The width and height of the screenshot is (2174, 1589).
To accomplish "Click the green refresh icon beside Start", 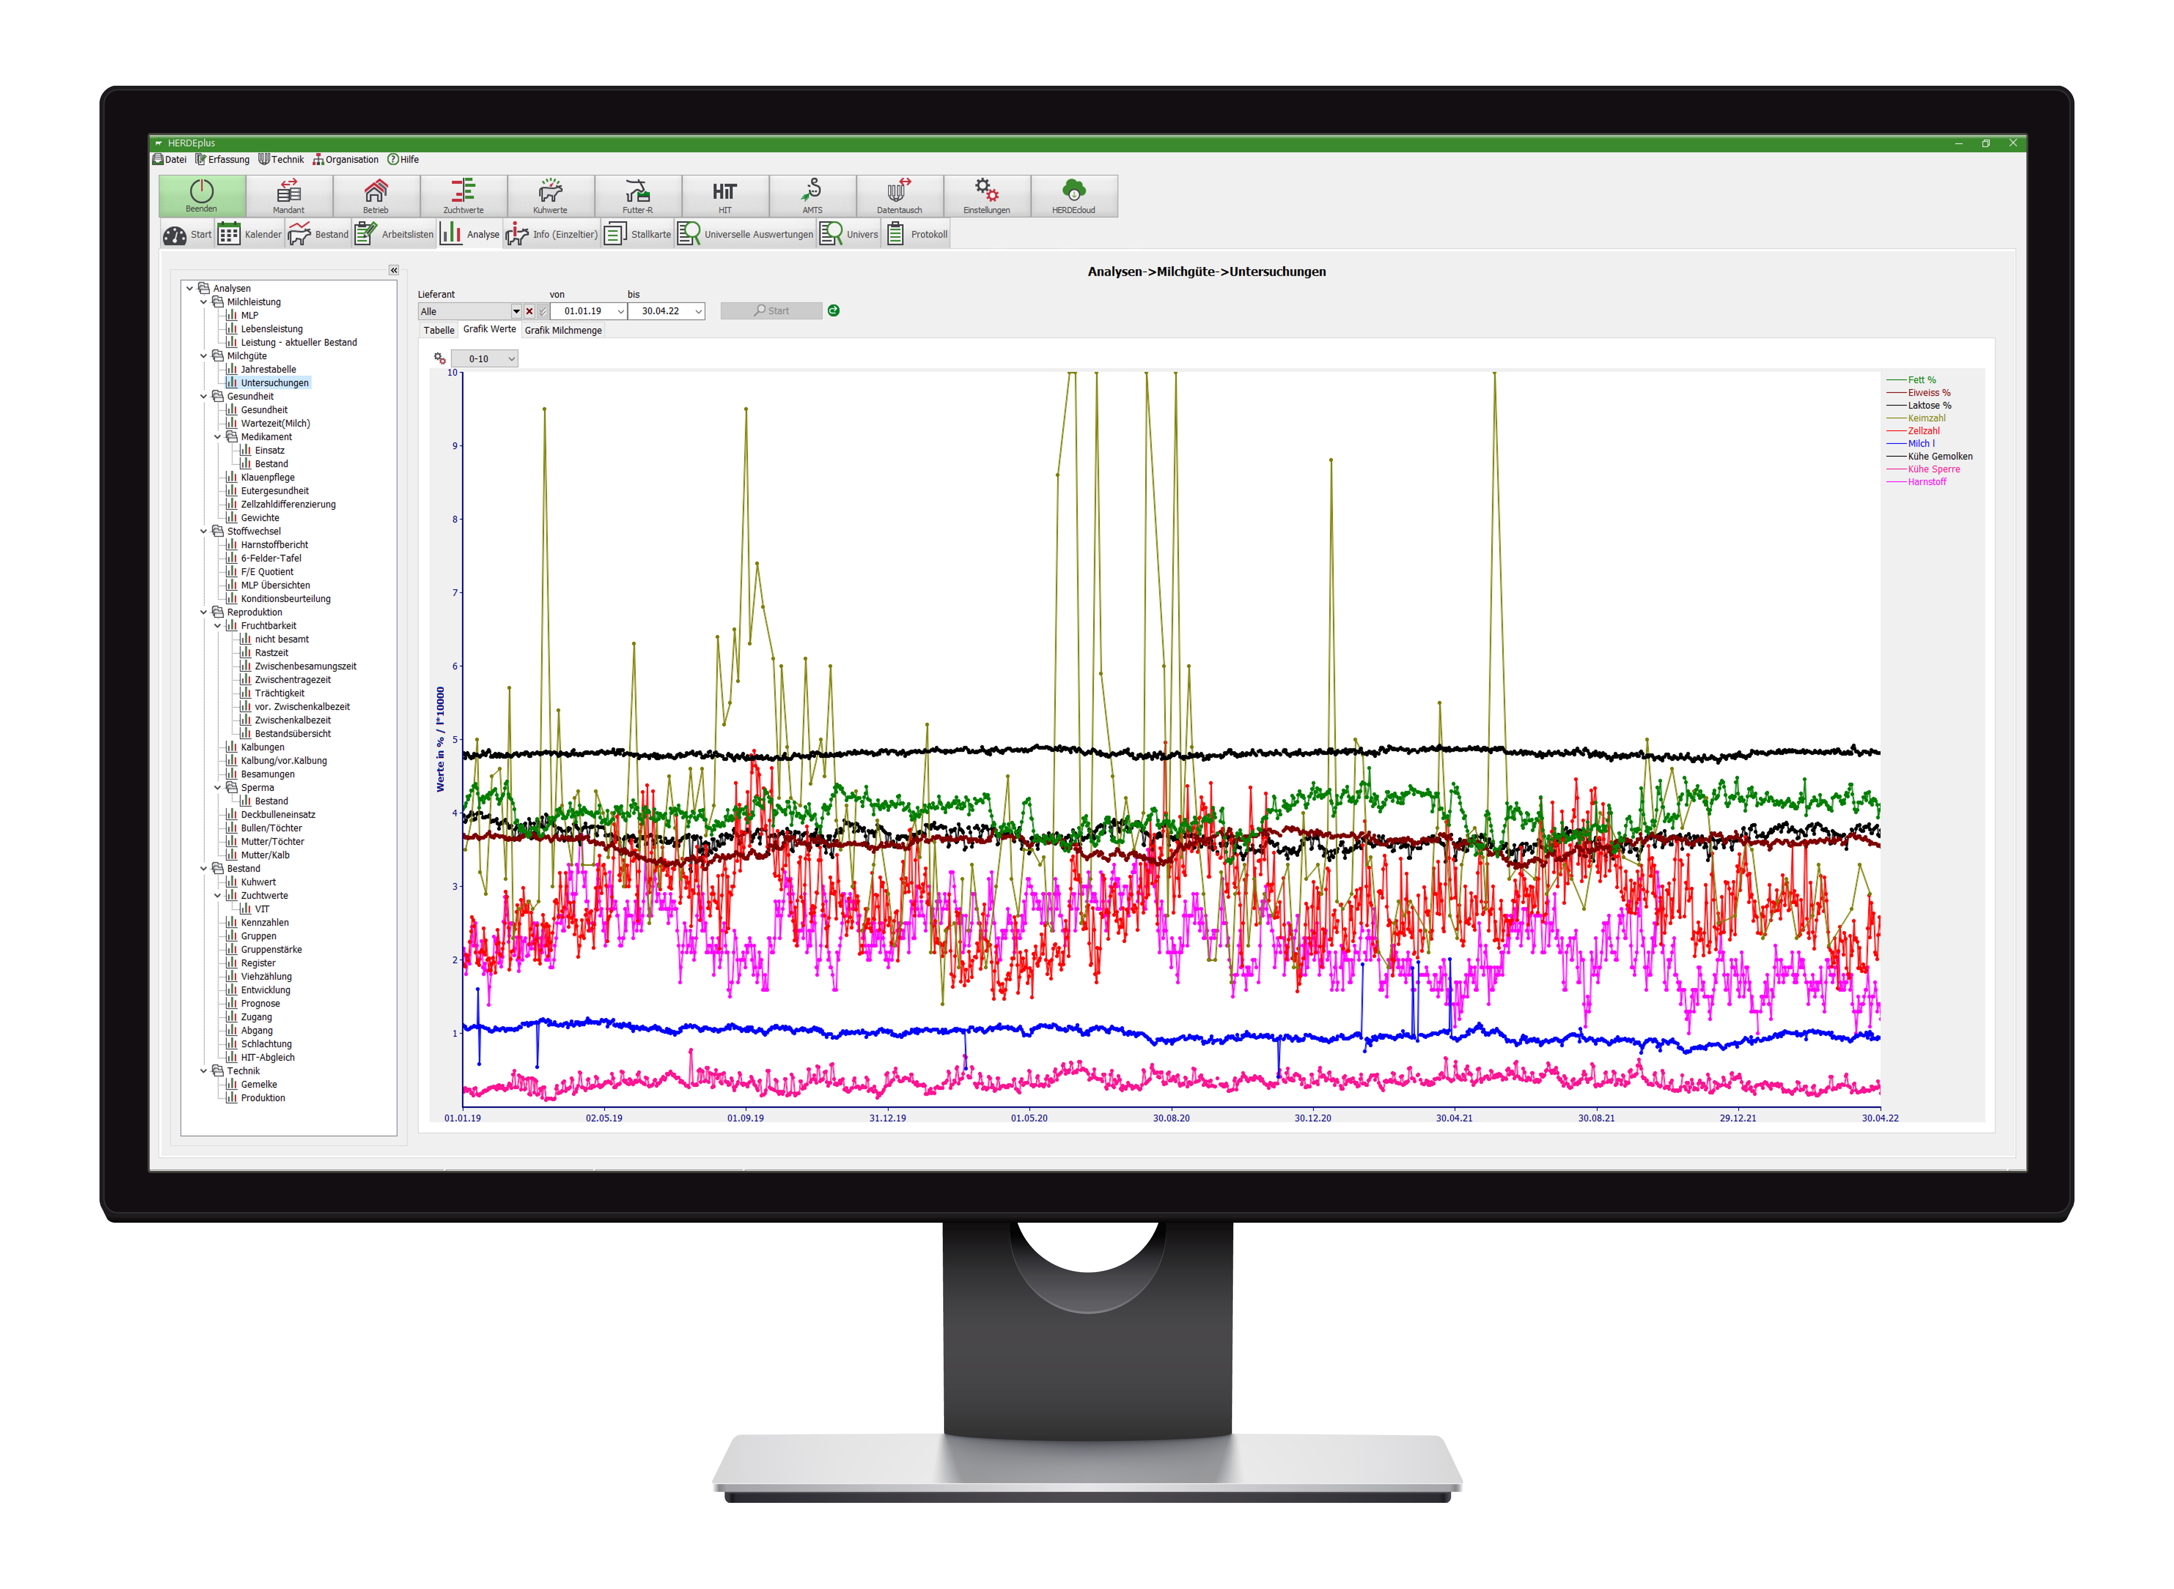I will [834, 311].
